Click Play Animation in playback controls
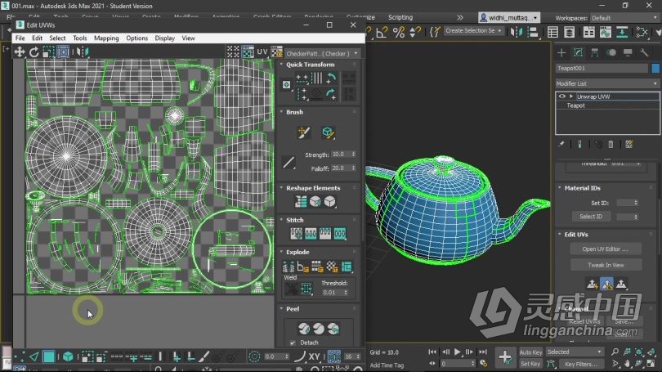 tap(457, 352)
